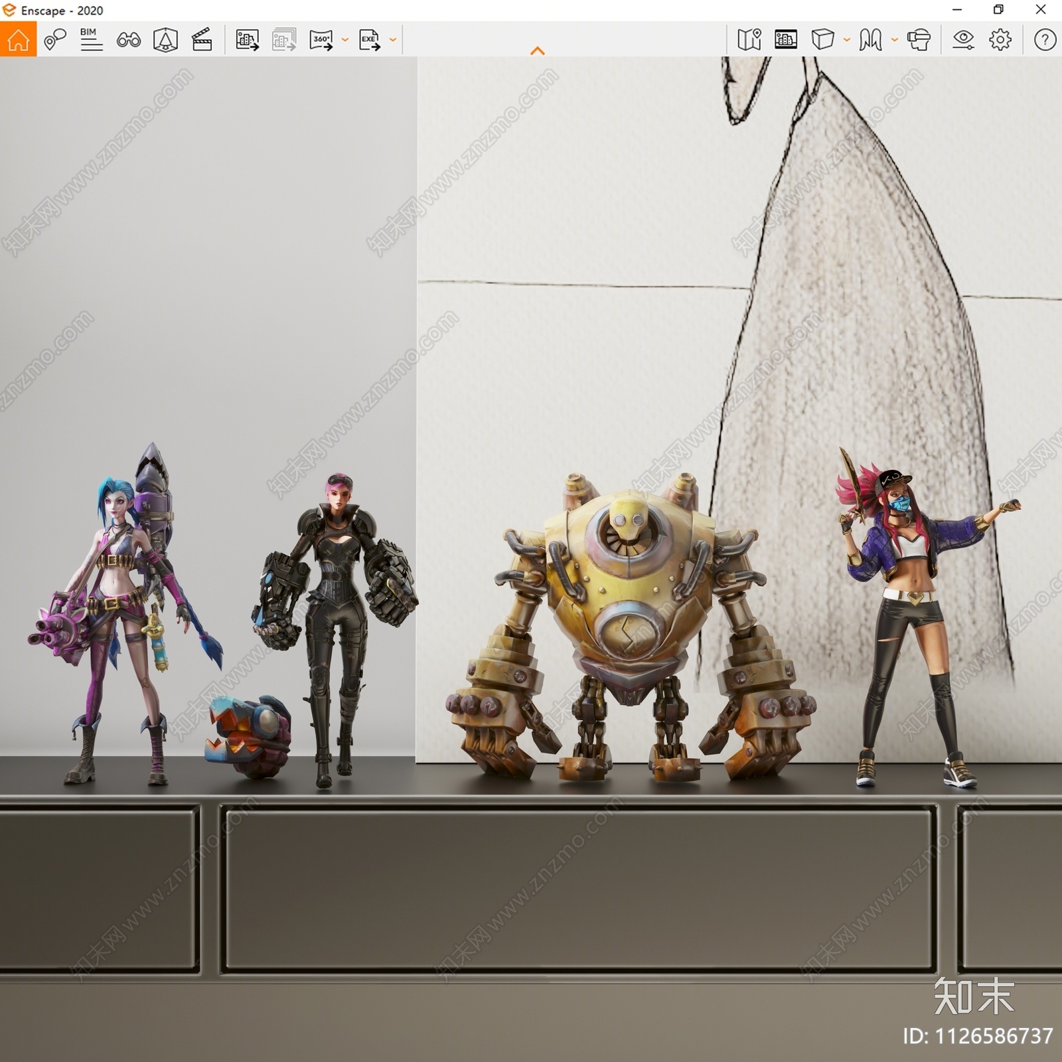Open the general settings gear
The height and width of the screenshot is (1062, 1062).
click(1000, 40)
